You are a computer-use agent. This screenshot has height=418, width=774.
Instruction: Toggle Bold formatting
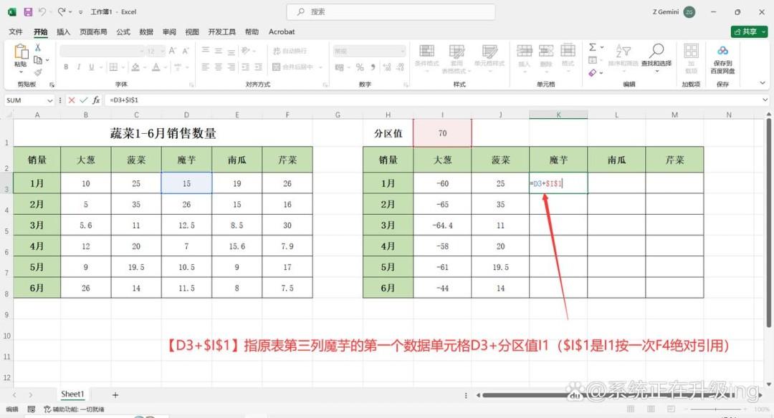(66, 67)
